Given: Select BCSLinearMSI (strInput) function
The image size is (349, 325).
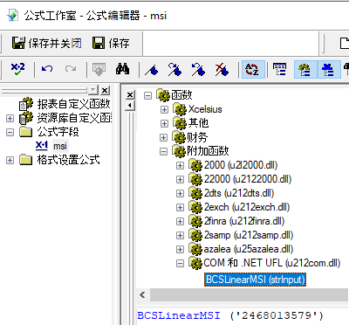Looking at the screenshot, I should coord(256,280).
